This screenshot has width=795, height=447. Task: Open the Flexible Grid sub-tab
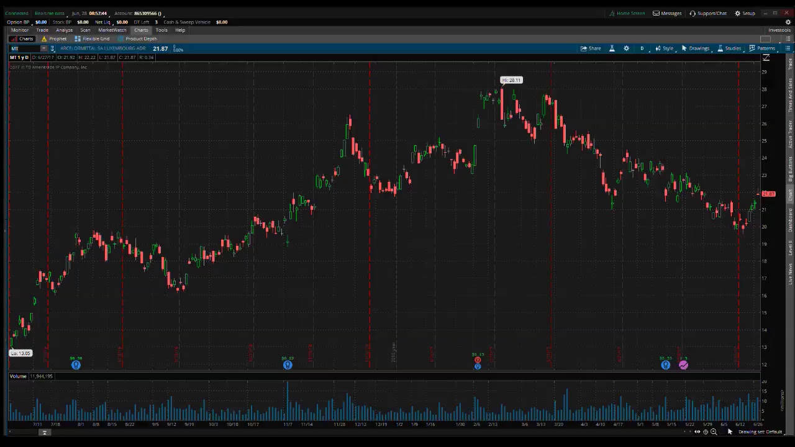(92, 38)
